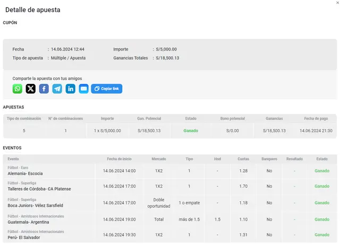This screenshot has height=245, width=340.
Task: Select the Alemania- Escocia event
Action: tap(25, 174)
